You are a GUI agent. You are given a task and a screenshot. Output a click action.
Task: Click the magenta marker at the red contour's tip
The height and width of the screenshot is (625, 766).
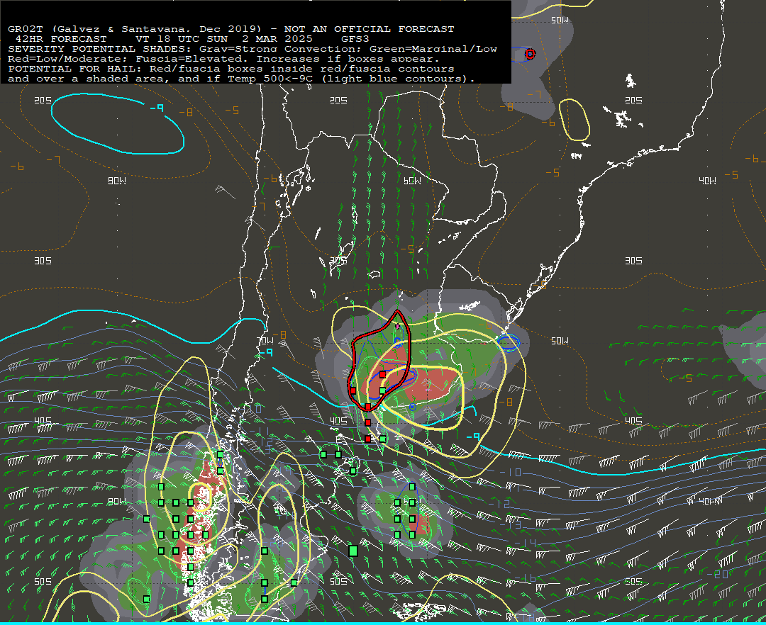coord(397,326)
